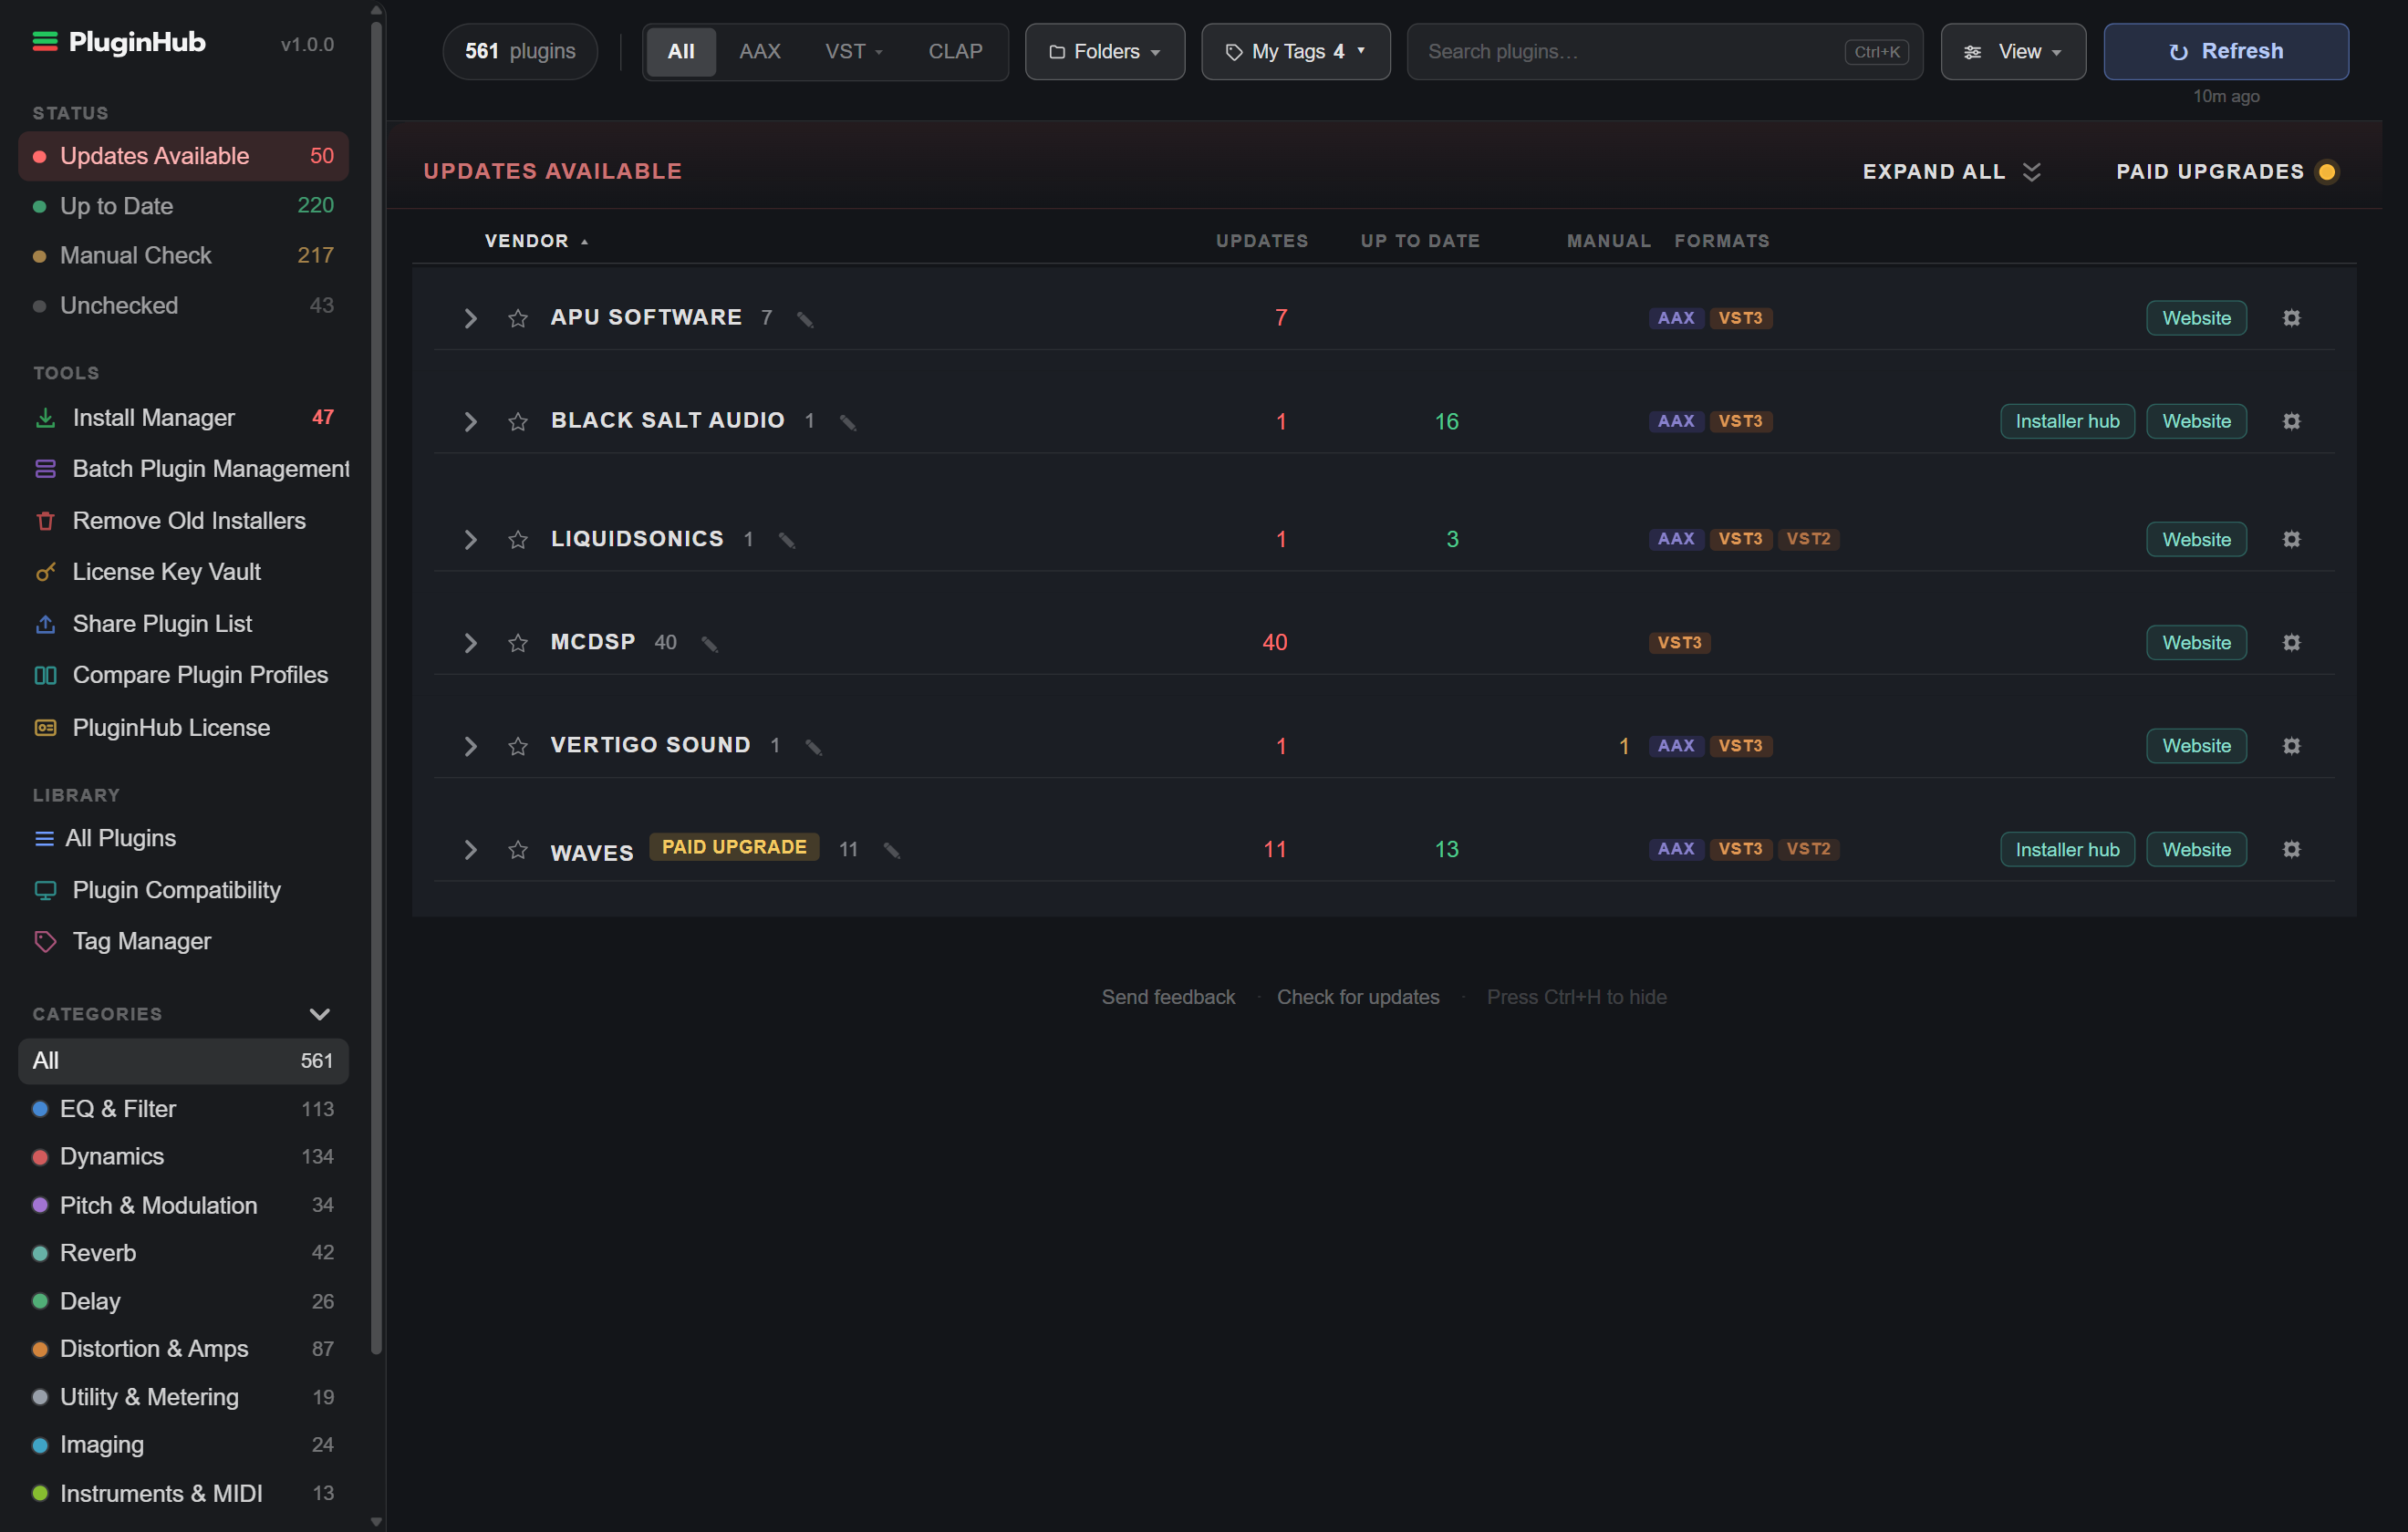2408x1532 pixels.
Task: Star the Black Salt Audio vendor
Action: click(517, 422)
